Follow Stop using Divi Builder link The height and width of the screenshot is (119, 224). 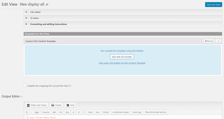coord(122,63)
